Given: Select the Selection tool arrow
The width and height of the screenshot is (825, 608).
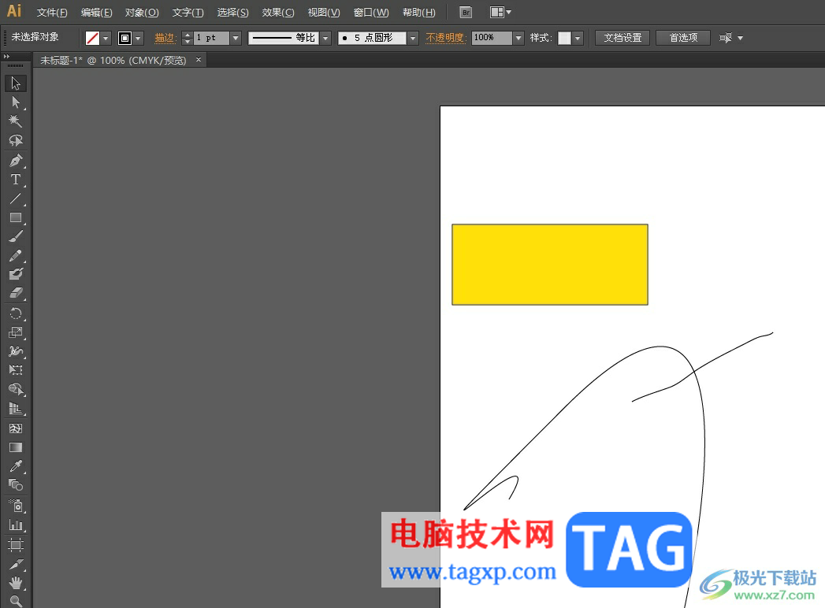Looking at the screenshot, I should [16, 83].
